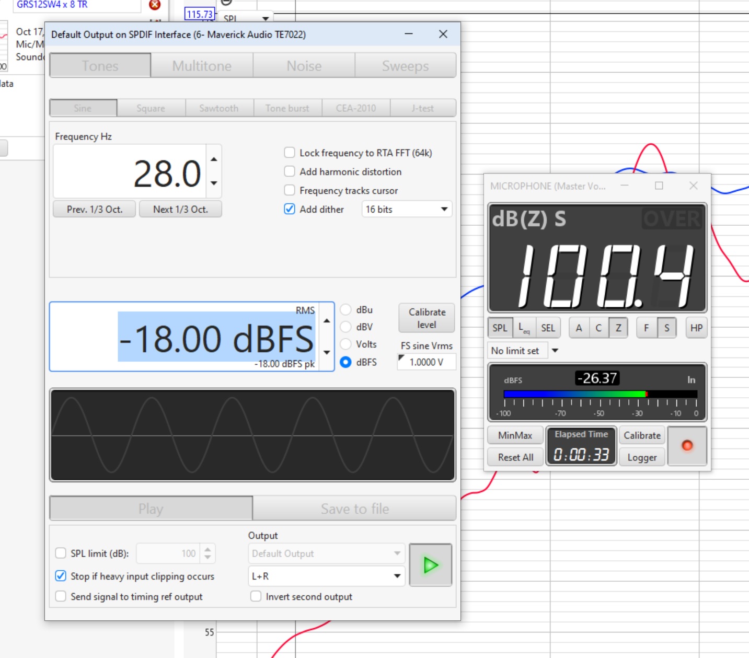
Task: Enable the SPL limit checkbox
Action: pos(61,553)
